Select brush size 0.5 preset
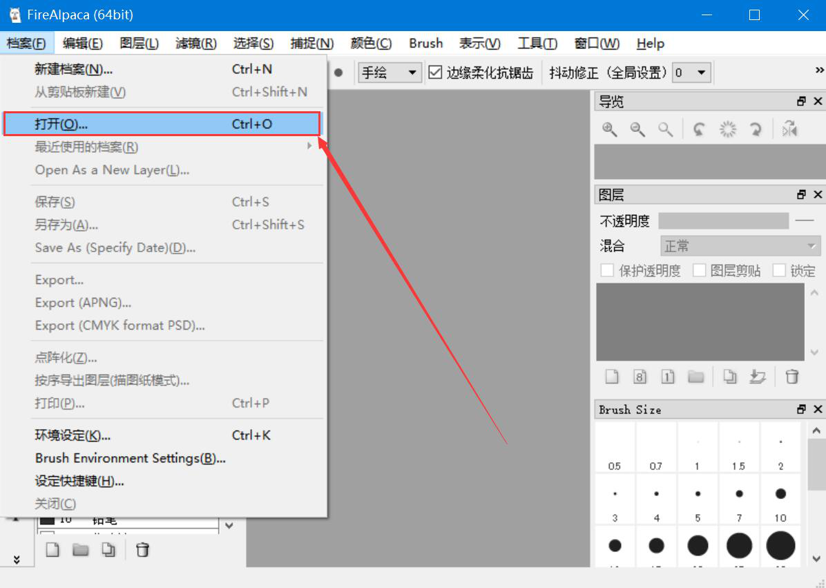This screenshot has width=826, height=588. coord(614,447)
